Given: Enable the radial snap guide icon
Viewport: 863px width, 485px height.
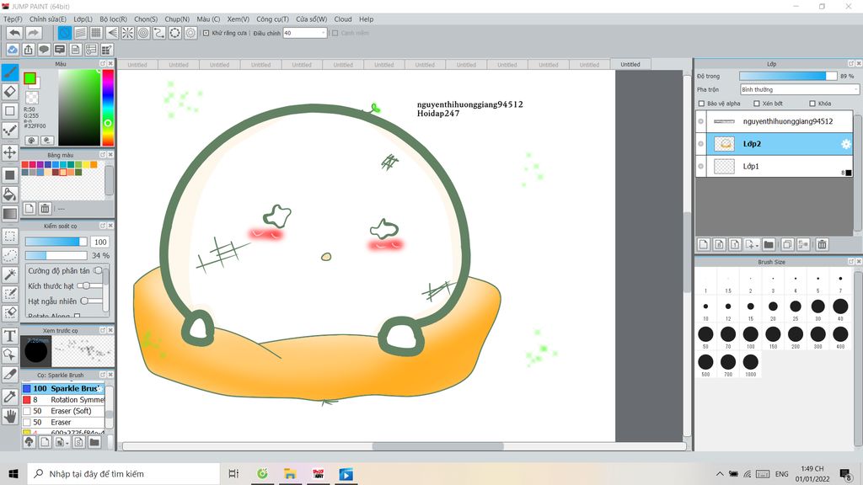Looking at the screenshot, I should tap(128, 33).
